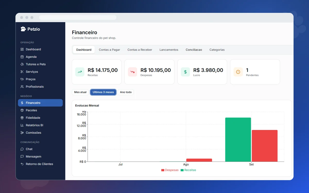Select Financeiro in the sidebar

tap(40, 103)
